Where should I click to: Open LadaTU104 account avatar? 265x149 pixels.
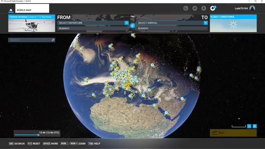(252, 8)
